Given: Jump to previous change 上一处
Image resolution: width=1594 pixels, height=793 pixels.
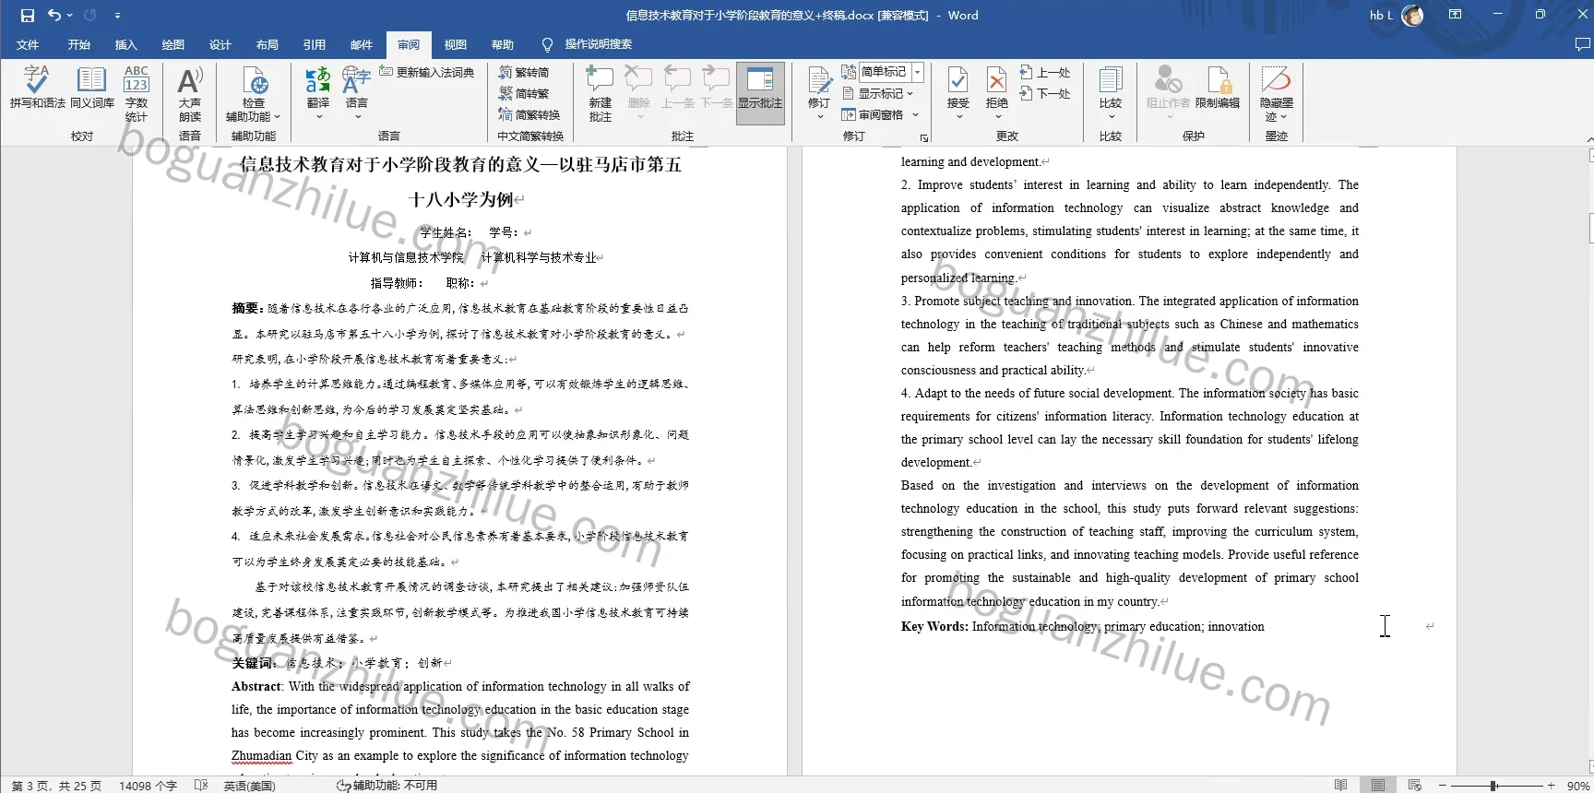Looking at the screenshot, I should click(1045, 72).
